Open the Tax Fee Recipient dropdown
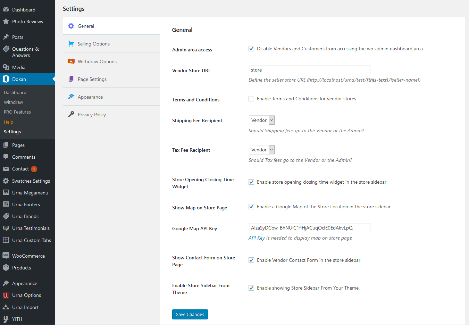 [262, 150]
